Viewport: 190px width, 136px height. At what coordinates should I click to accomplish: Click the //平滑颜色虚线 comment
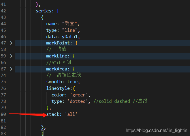coord(64,75)
